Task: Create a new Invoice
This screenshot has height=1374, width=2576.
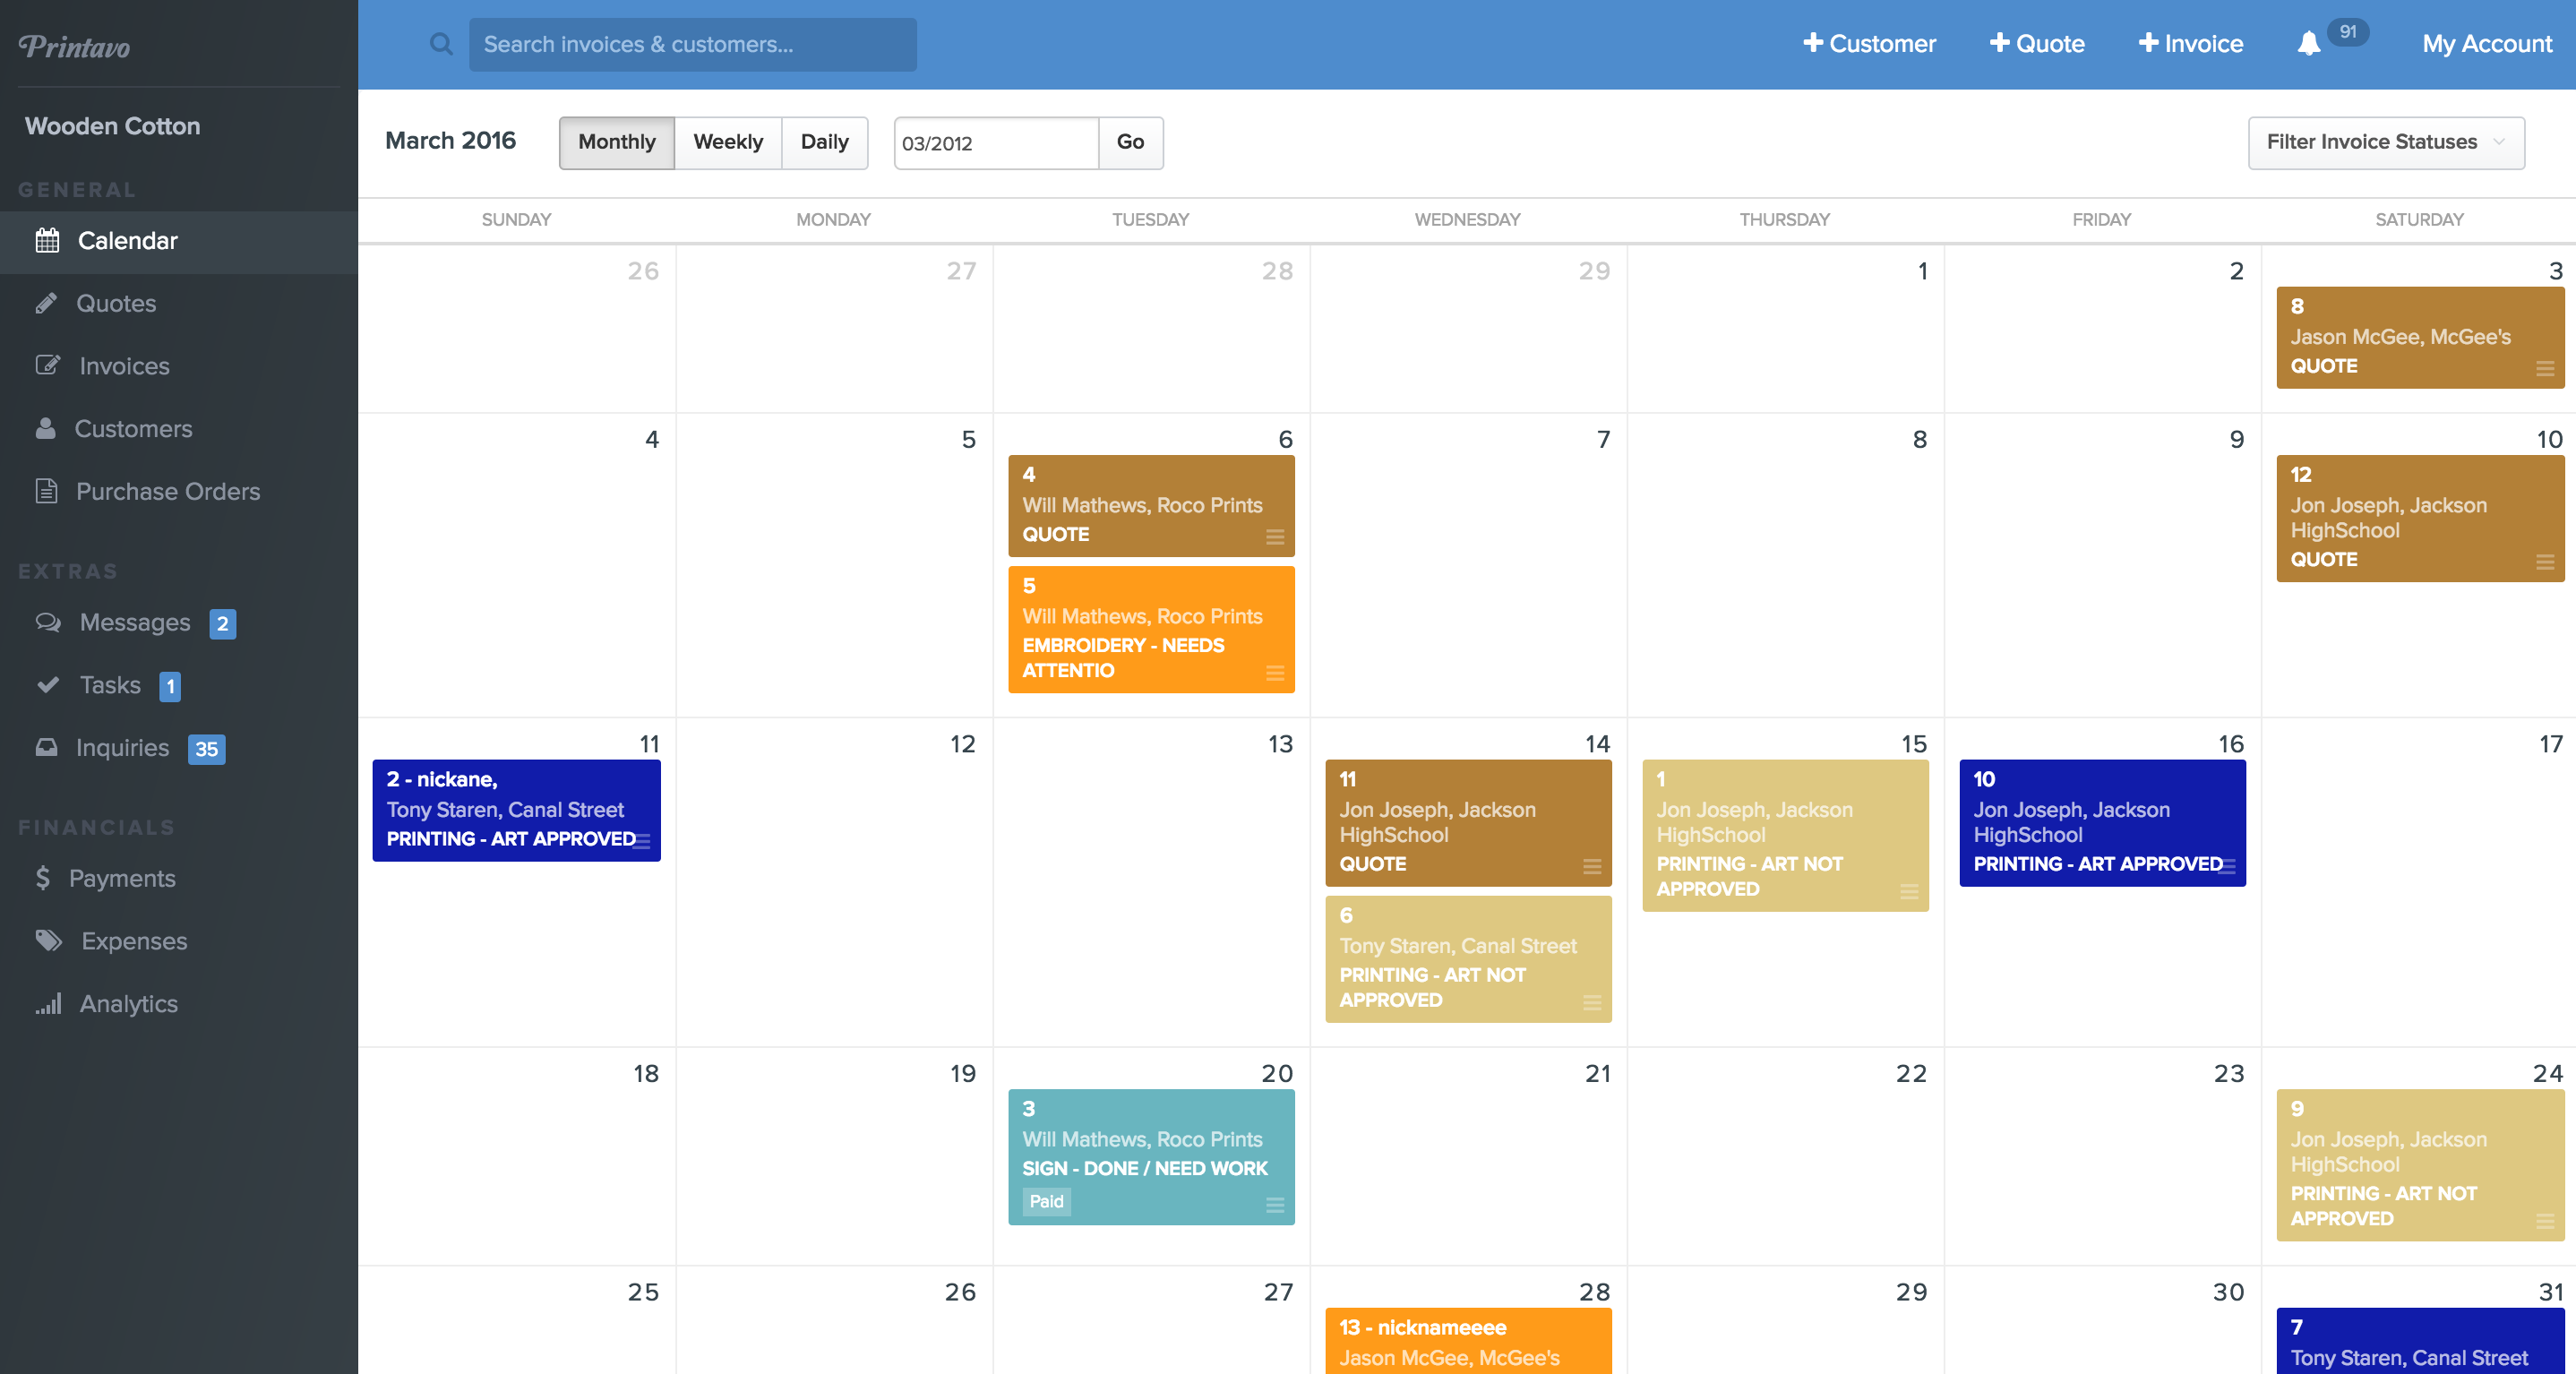Action: [2190, 44]
